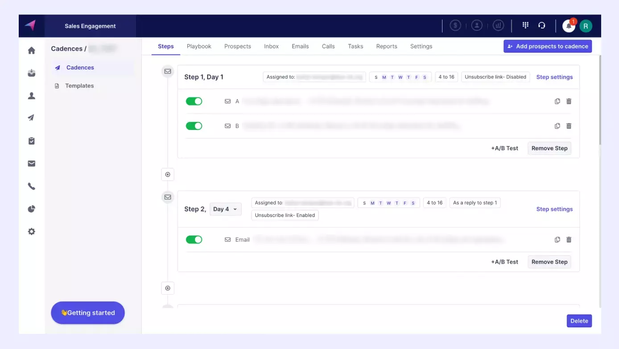Delete variant A email with trash icon
The width and height of the screenshot is (619, 349).
click(x=569, y=101)
